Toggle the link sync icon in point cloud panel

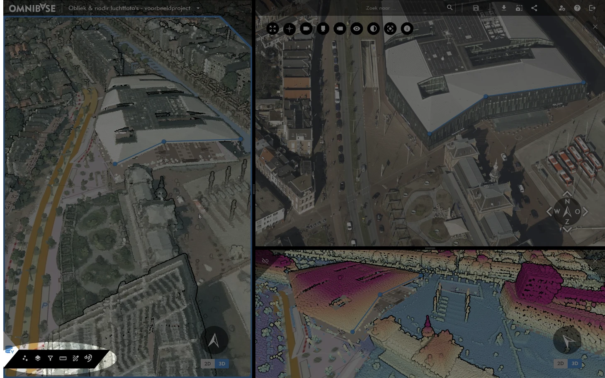[x=265, y=261]
